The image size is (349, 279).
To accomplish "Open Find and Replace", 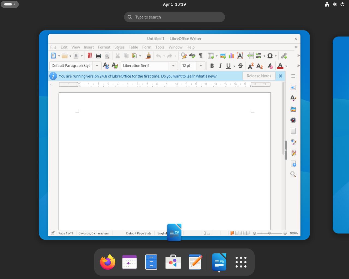I will click(x=184, y=56).
